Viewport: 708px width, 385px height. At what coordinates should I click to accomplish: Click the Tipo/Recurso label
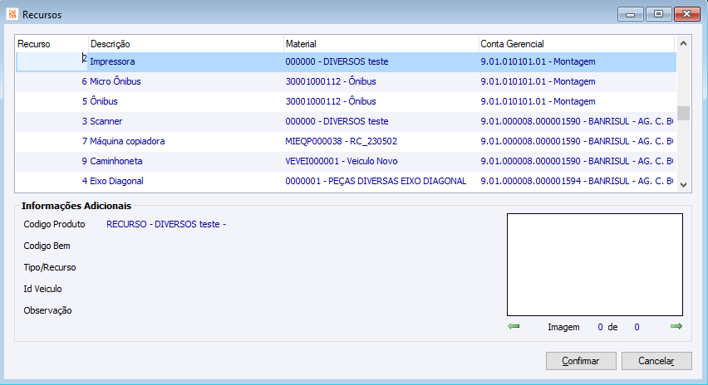point(50,267)
